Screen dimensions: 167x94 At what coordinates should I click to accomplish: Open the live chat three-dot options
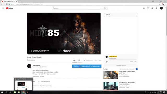[x=136, y=15]
